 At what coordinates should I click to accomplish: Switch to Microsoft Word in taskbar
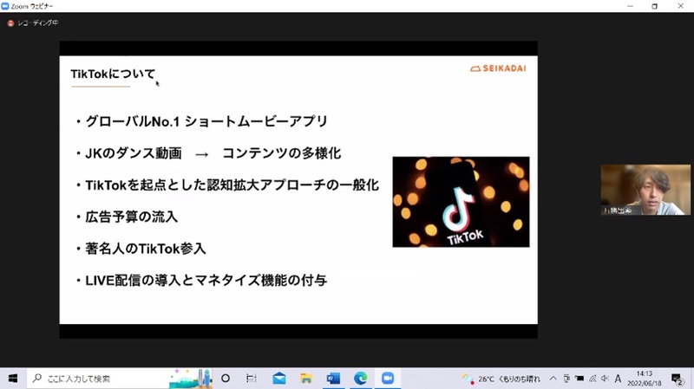pos(333,379)
